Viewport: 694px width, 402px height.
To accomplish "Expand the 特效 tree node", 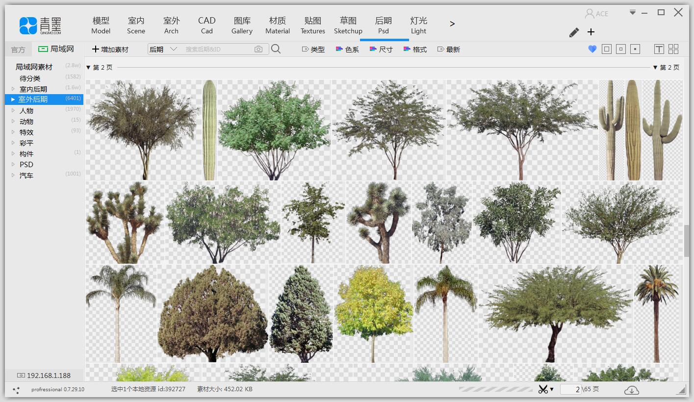I will [x=13, y=132].
